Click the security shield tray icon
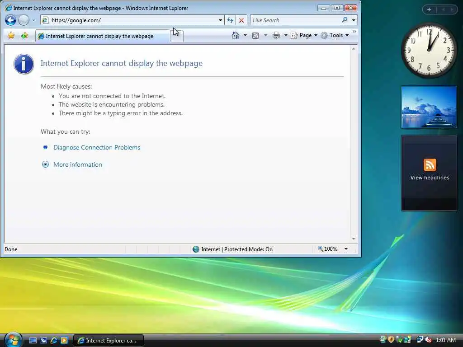 click(x=391, y=340)
